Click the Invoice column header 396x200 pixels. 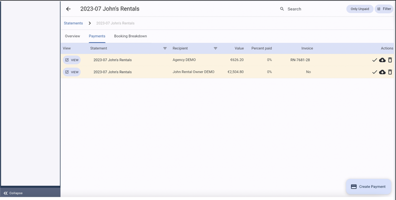coord(307,48)
